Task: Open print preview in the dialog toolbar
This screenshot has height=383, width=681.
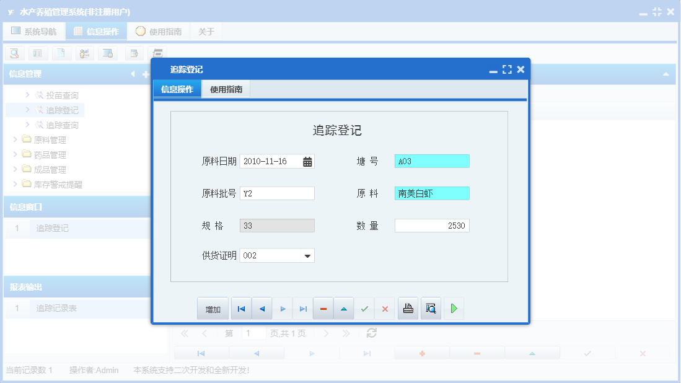Action: pos(431,308)
